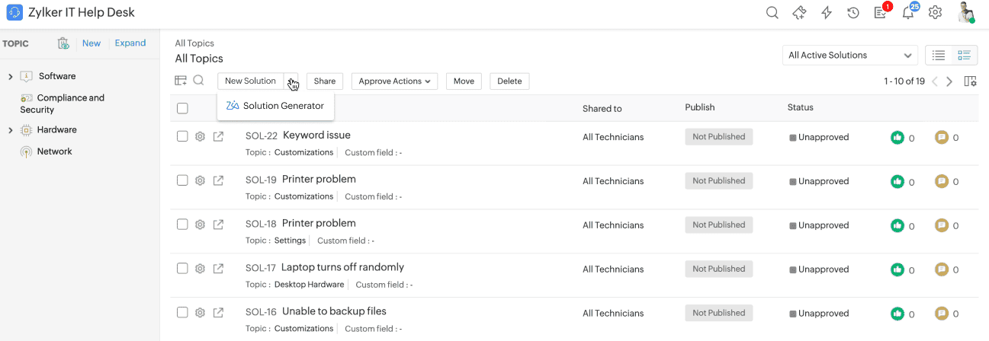Switch to the detailed list view icon
The height and width of the screenshot is (341, 989).
click(x=965, y=56)
